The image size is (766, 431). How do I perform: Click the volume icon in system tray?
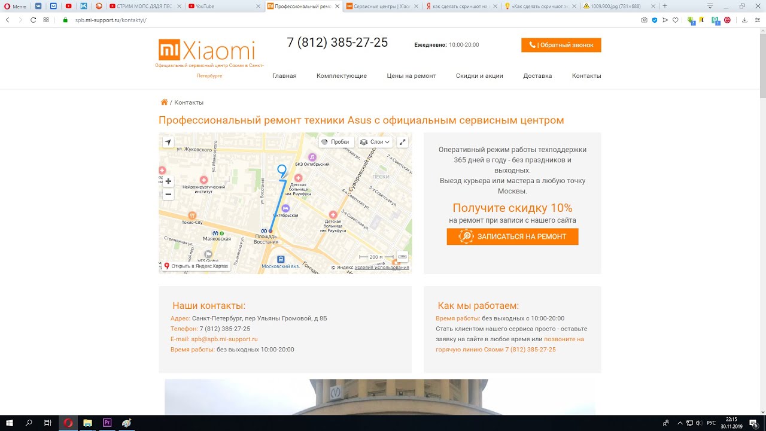coord(698,423)
